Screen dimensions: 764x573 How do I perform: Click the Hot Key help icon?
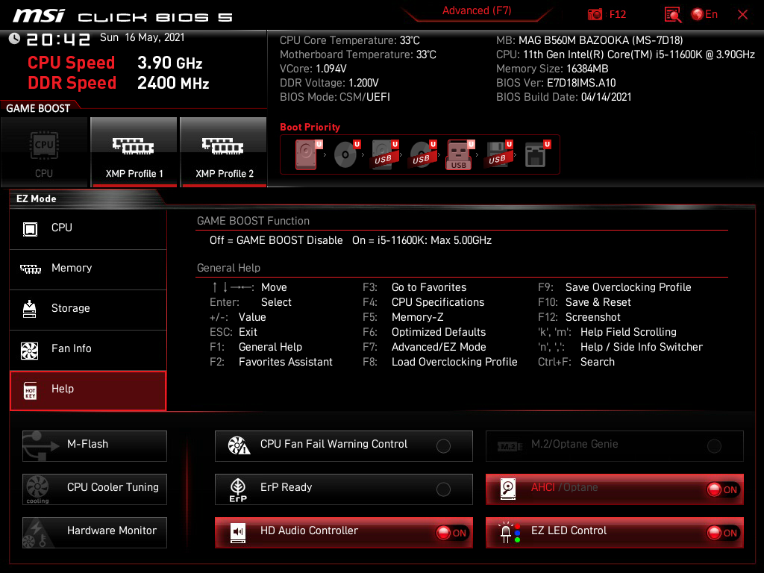[30, 391]
